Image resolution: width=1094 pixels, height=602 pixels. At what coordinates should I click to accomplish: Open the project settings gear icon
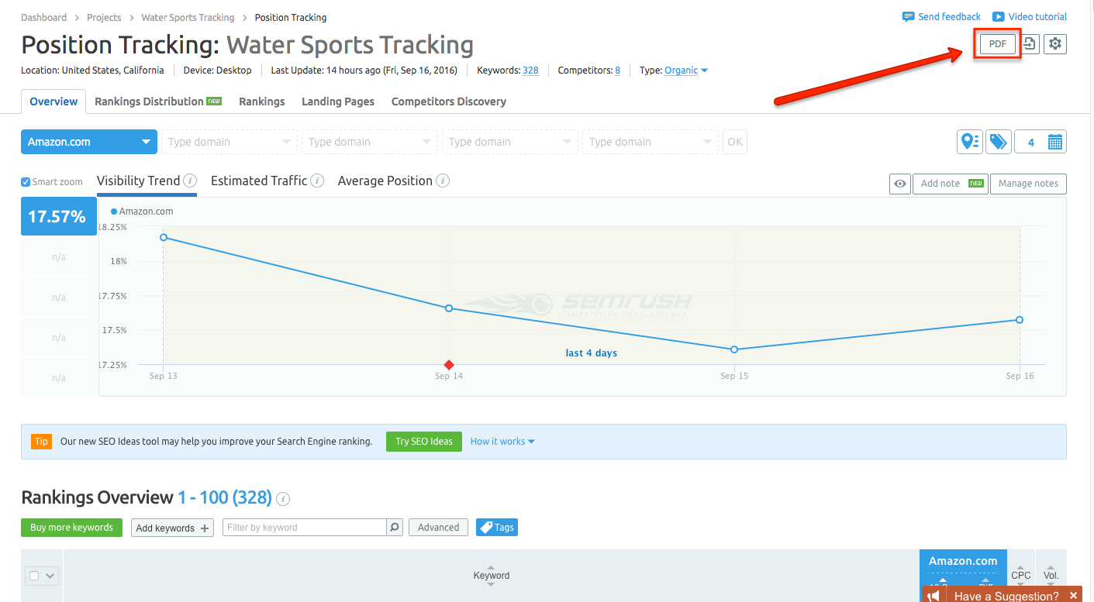(1055, 44)
